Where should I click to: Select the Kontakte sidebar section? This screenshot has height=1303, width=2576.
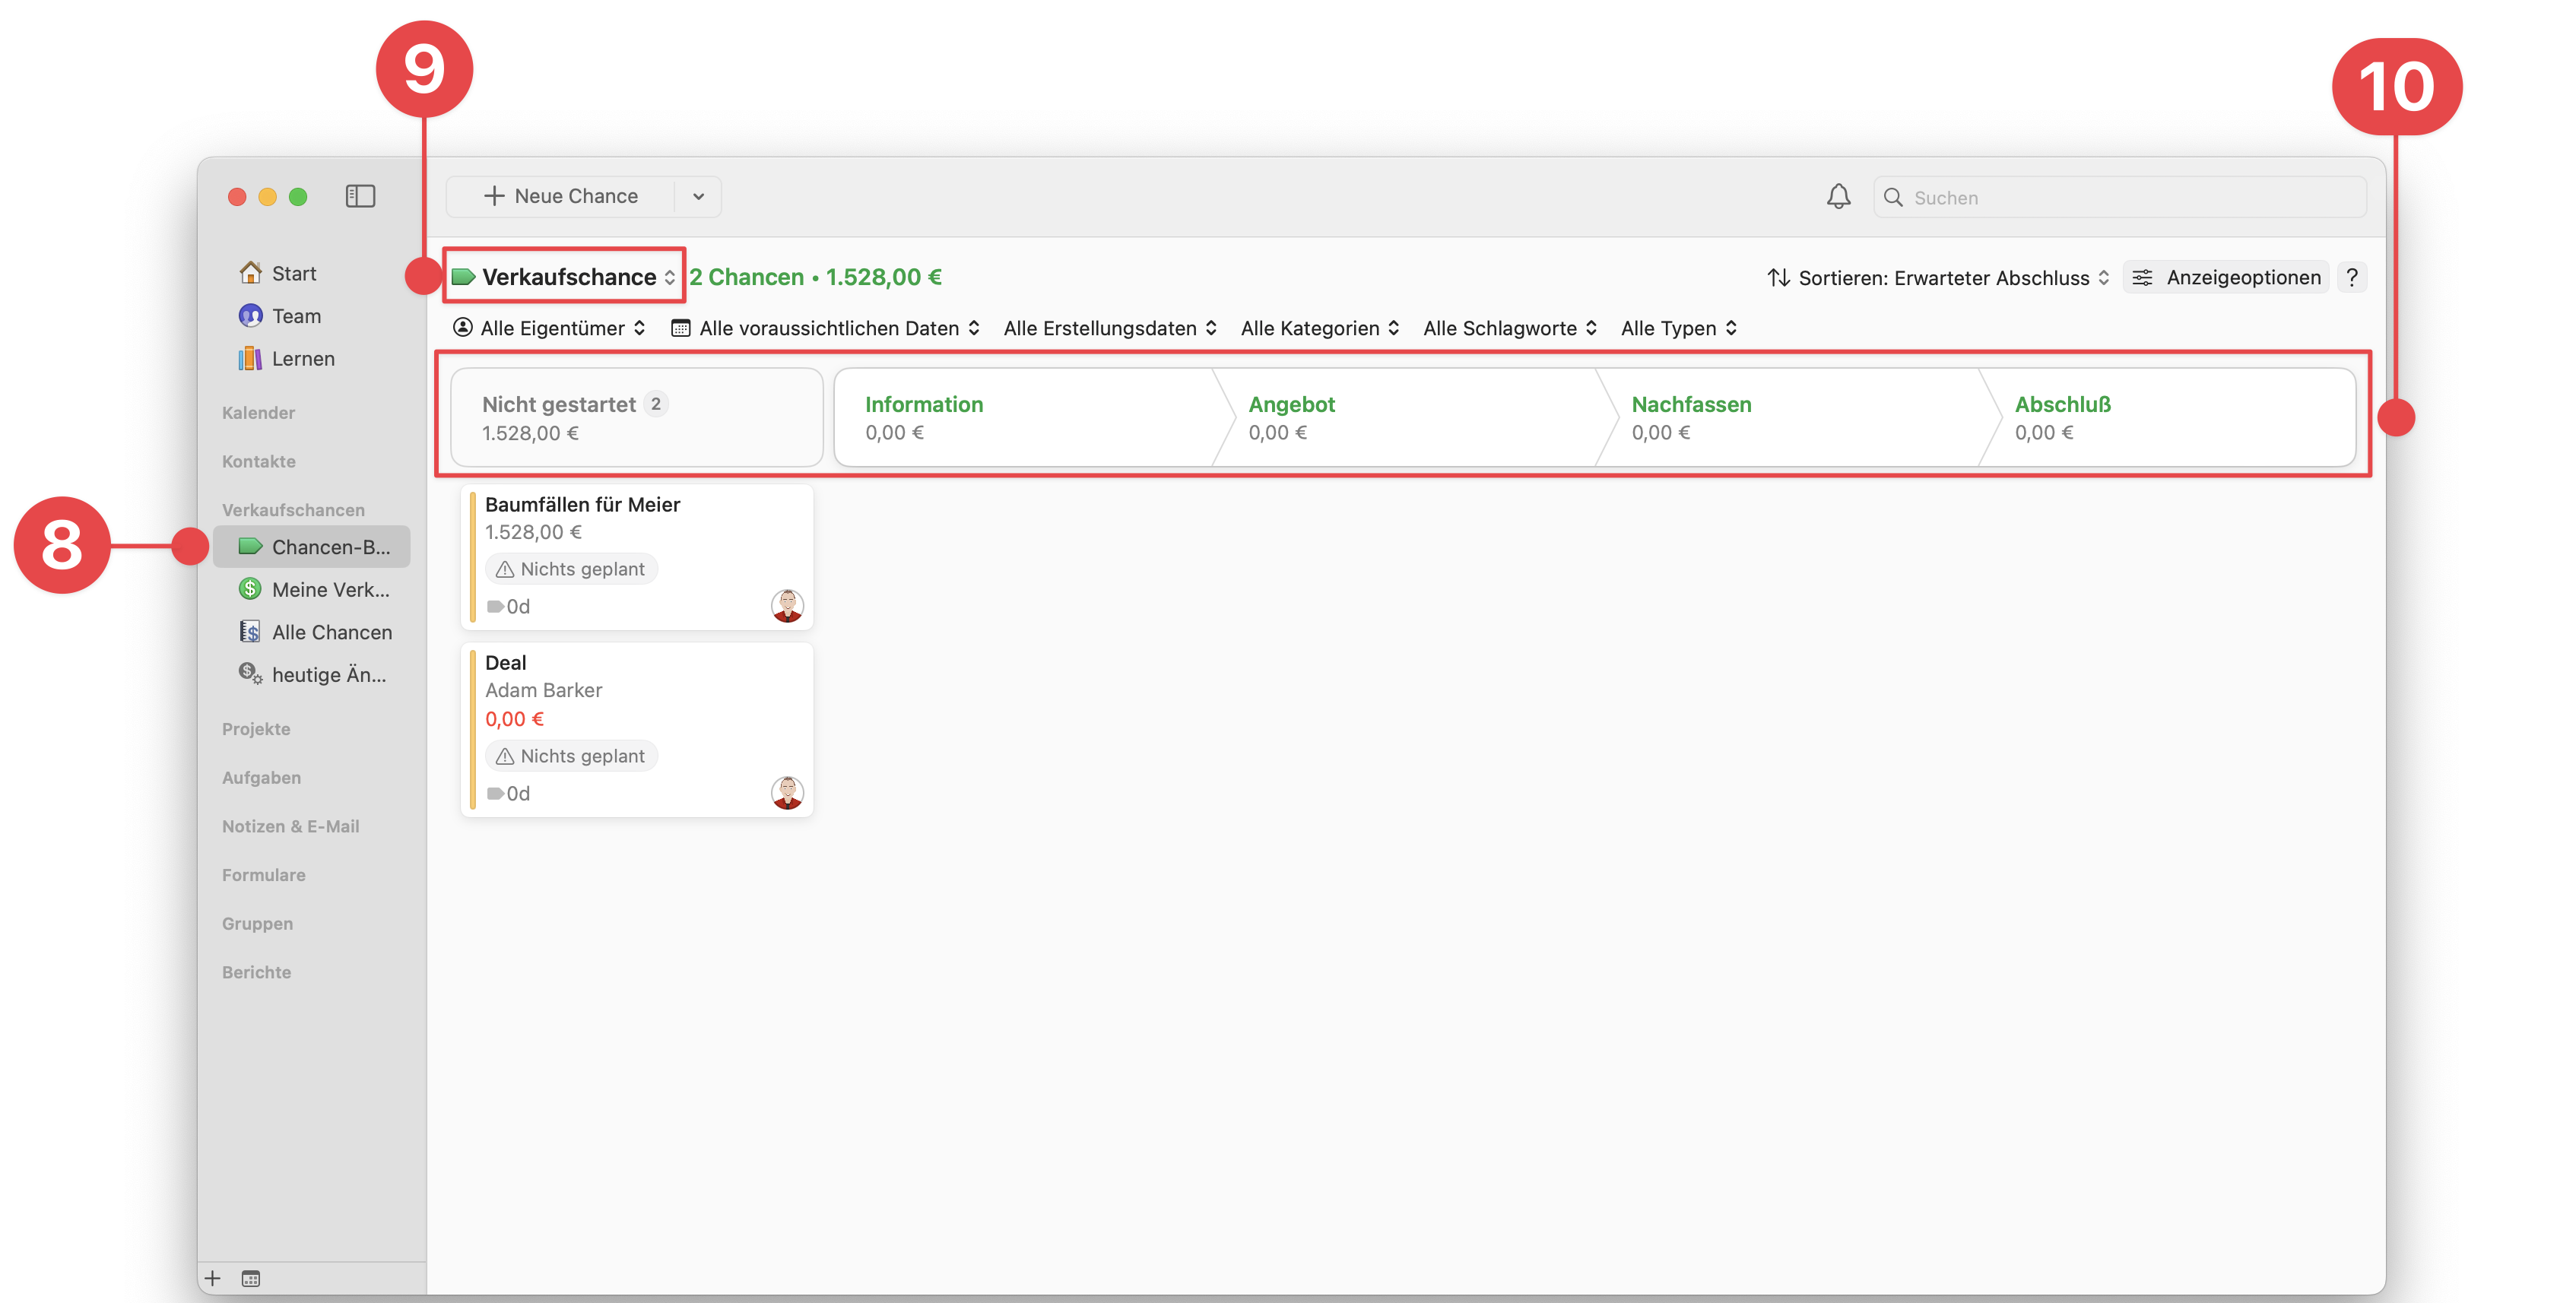click(259, 461)
